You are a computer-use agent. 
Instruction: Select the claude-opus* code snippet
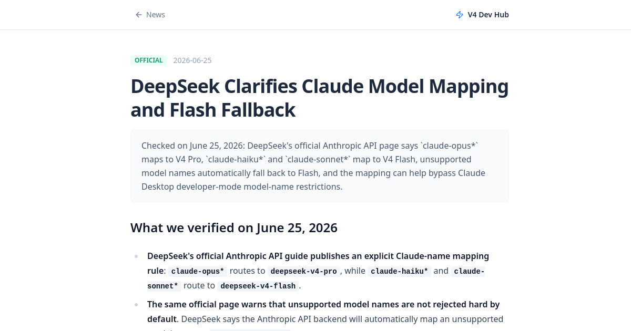198,272
